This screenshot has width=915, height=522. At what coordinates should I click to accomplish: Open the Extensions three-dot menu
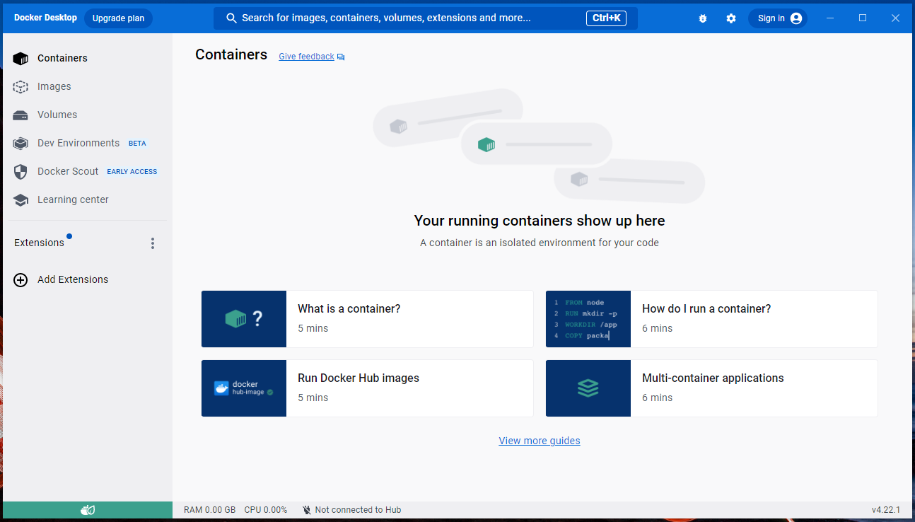tap(153, 243)
